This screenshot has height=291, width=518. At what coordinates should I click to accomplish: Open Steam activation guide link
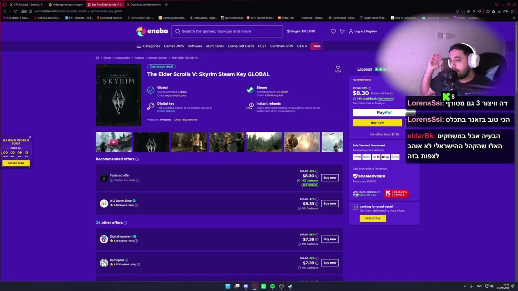coord(274,95)
